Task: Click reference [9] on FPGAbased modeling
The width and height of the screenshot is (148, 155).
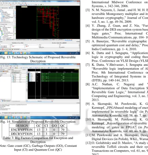Action: 117,110
